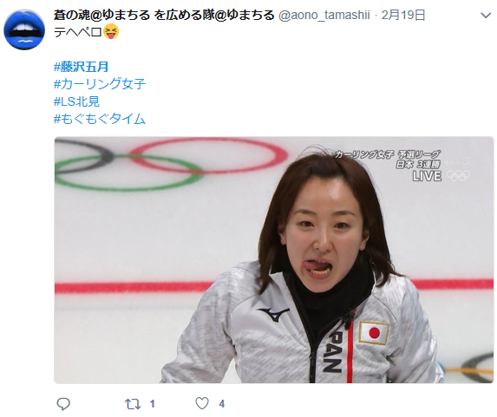
Task: Click the blue lips profile avatar
Action: [x=24, y=29]
